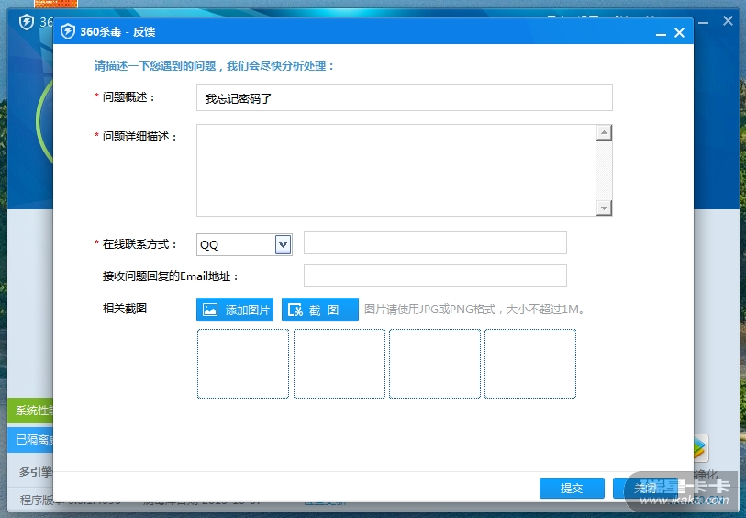Click the scroll down arrow in description box
This screenshot has width=746, height=518.
tap(604, 208)
